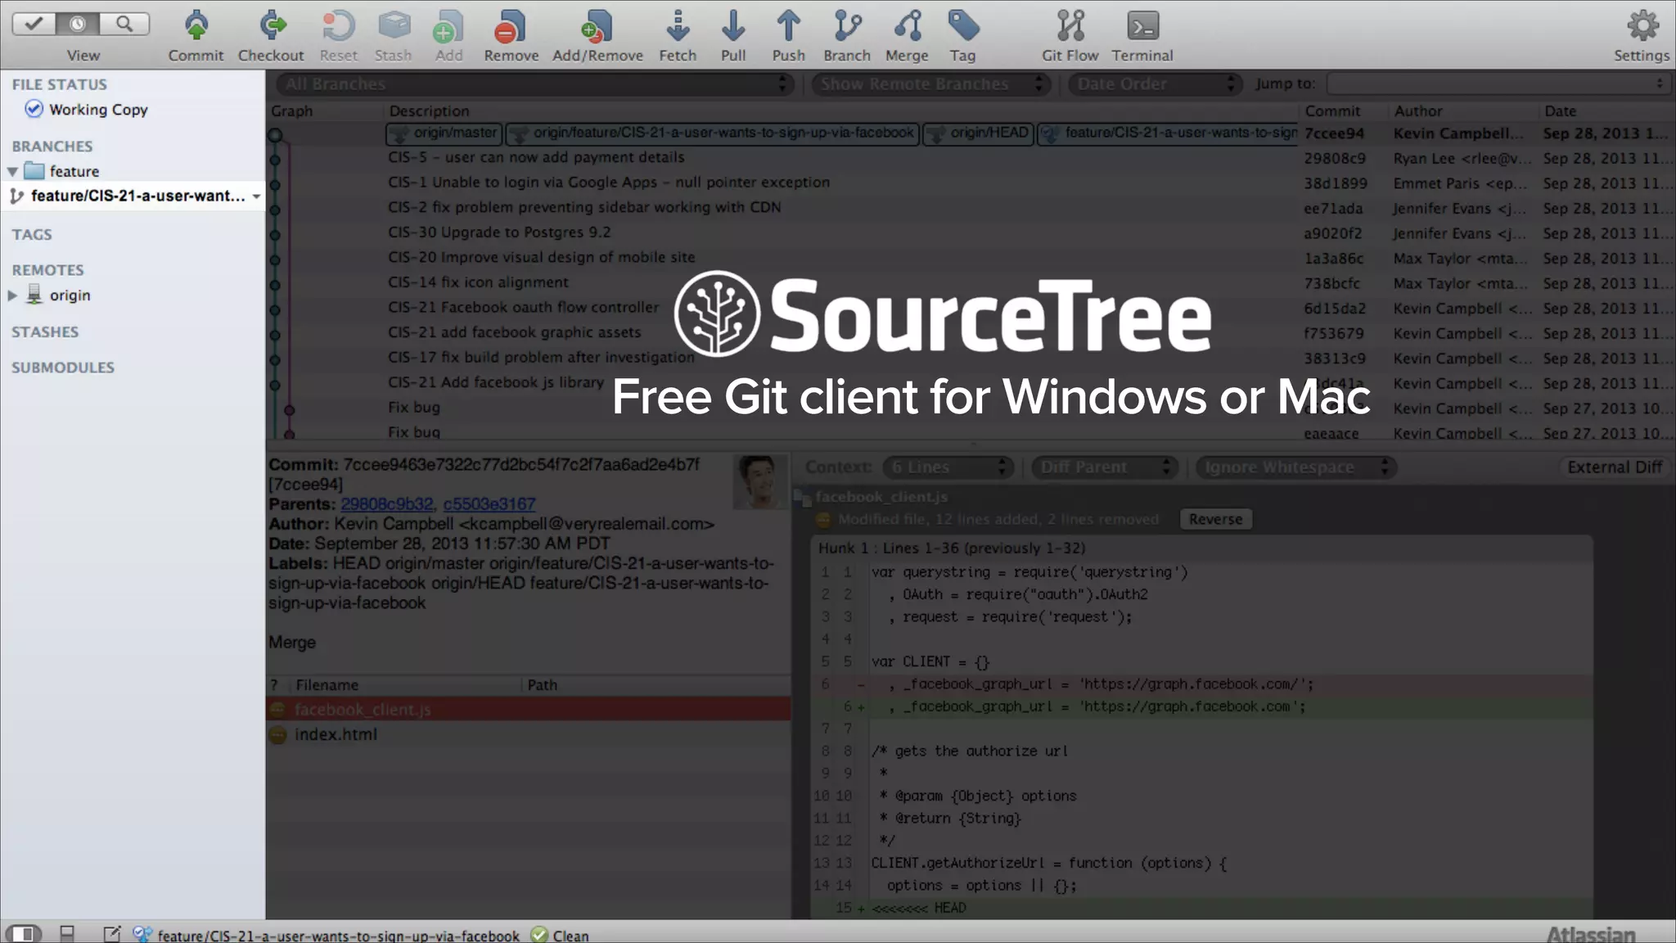Image resolution: width=1676 pixels, height=943 pixels.
Task: Click the status bar icon right of sidebar toggle
Action: 67,934
